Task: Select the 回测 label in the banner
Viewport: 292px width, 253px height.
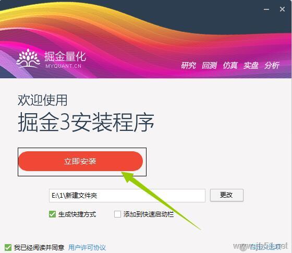Action: pyautogui.click(x=209, y=65)
